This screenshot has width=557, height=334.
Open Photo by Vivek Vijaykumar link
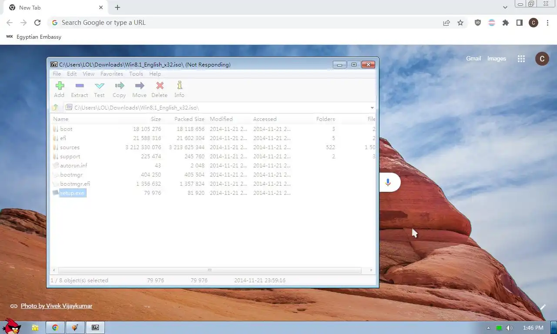(57, 306)
